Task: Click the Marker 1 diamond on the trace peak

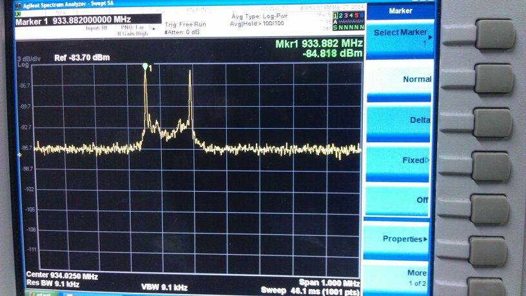Action: tap(145, 66)
